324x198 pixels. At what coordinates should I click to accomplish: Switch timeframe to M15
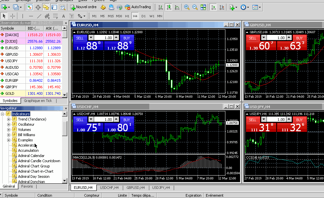coord(111,16)
